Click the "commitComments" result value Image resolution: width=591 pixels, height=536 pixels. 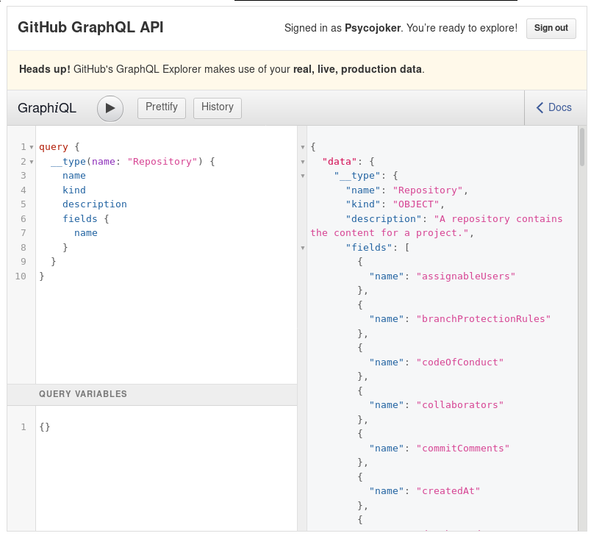pos(463,449)
